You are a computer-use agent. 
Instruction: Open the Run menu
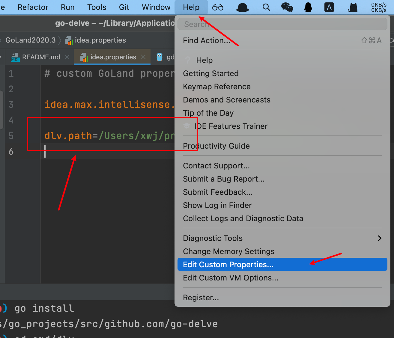click(67, 7)
